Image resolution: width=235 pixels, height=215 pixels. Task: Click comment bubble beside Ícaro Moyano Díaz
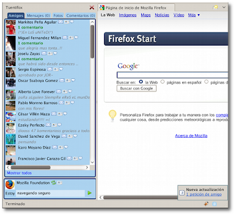coord(66,147)
